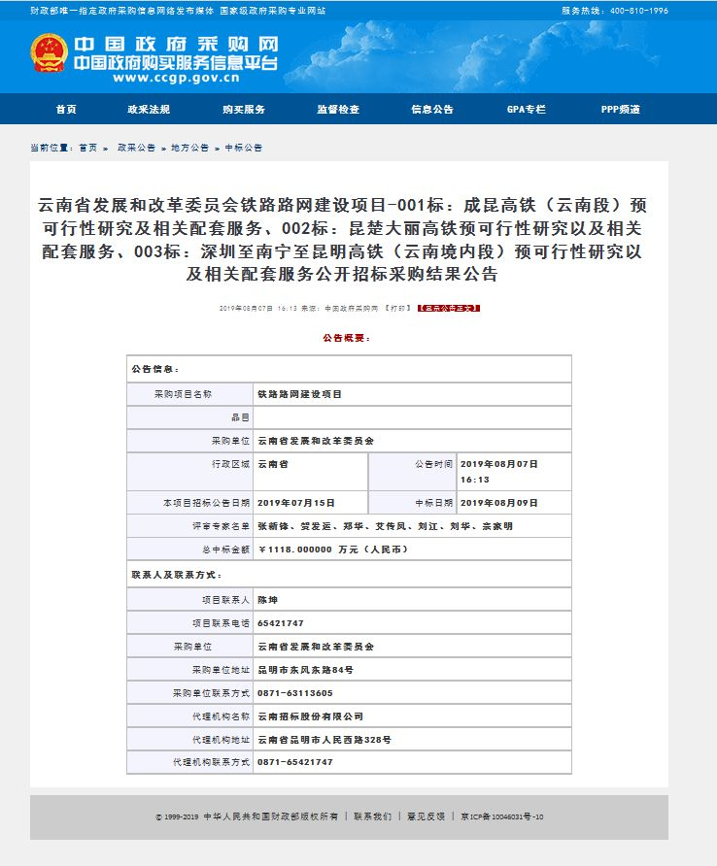The image size is (717, 866).
Task: Click the 云南招标股份有限公司 agency name cell
Action: point(311,716)
